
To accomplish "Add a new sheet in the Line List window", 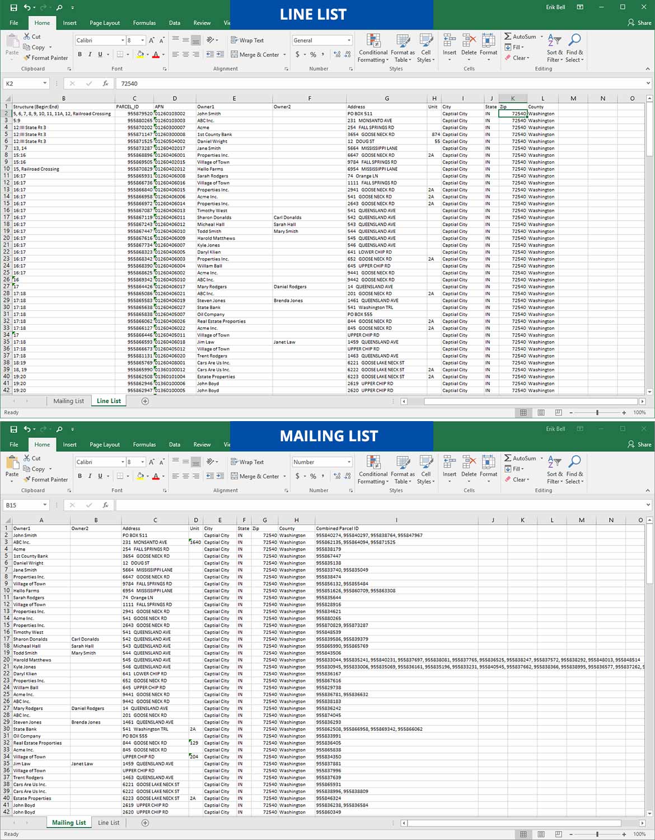I will pos(145,401).
